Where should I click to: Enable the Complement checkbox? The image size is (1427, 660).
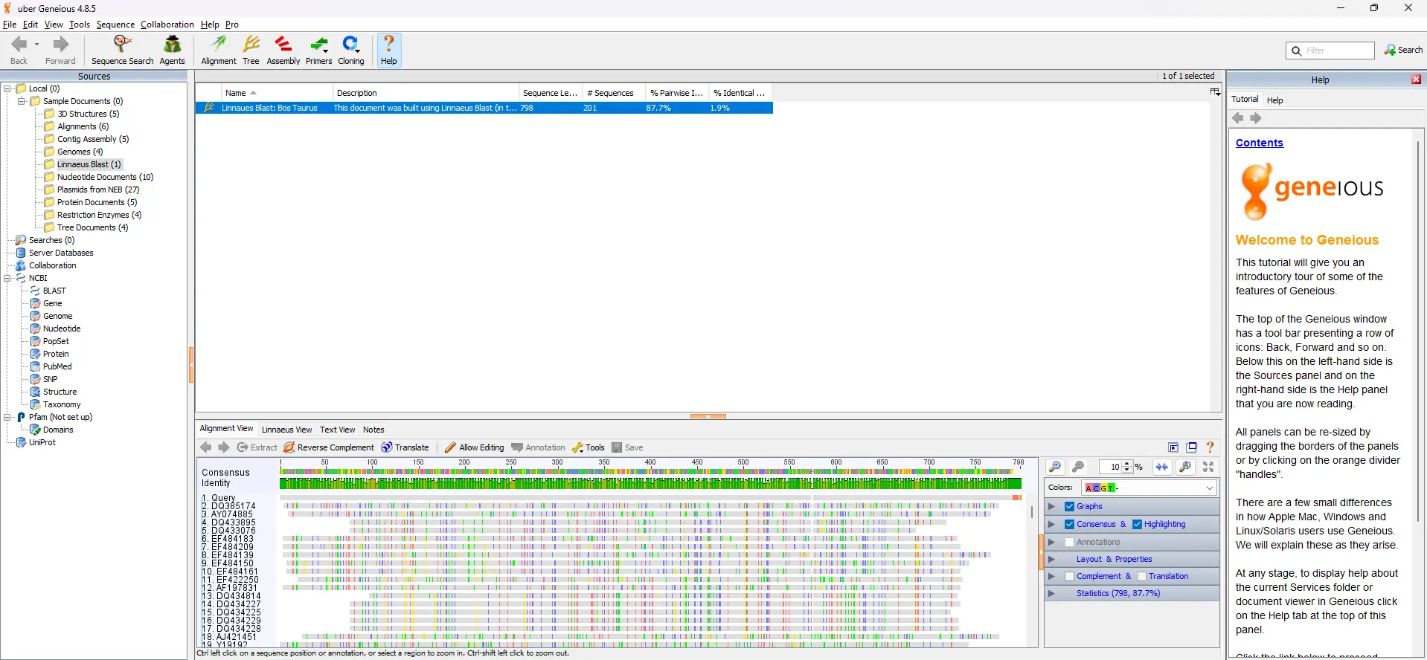point(1069,576)
